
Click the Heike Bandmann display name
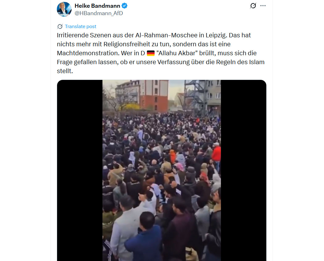97,6
